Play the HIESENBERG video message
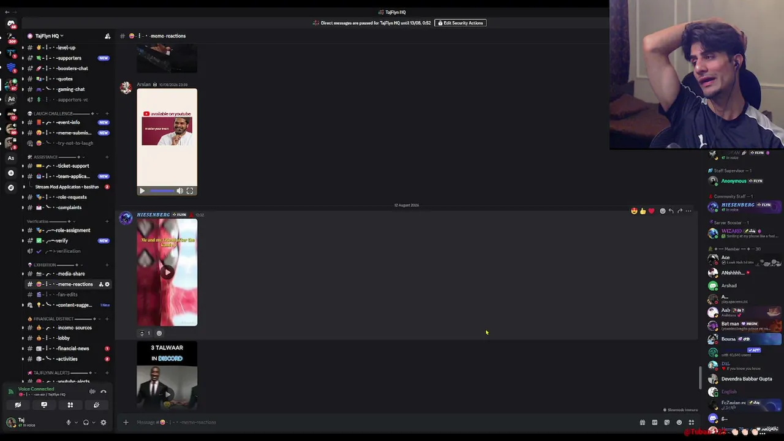 pyautogui.click(x=167, y=273)
